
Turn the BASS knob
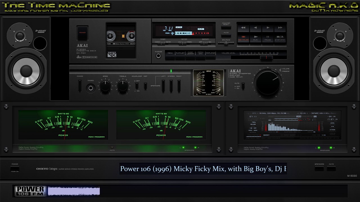tap(105, 86)
